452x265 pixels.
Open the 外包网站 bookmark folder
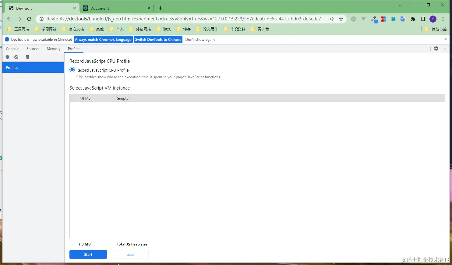(x=140, y=29)
